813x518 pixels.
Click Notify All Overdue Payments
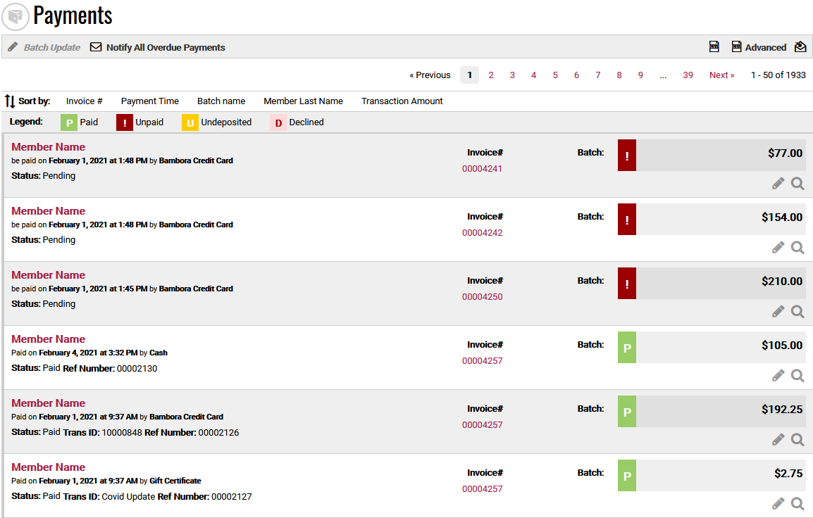(165, 47)
